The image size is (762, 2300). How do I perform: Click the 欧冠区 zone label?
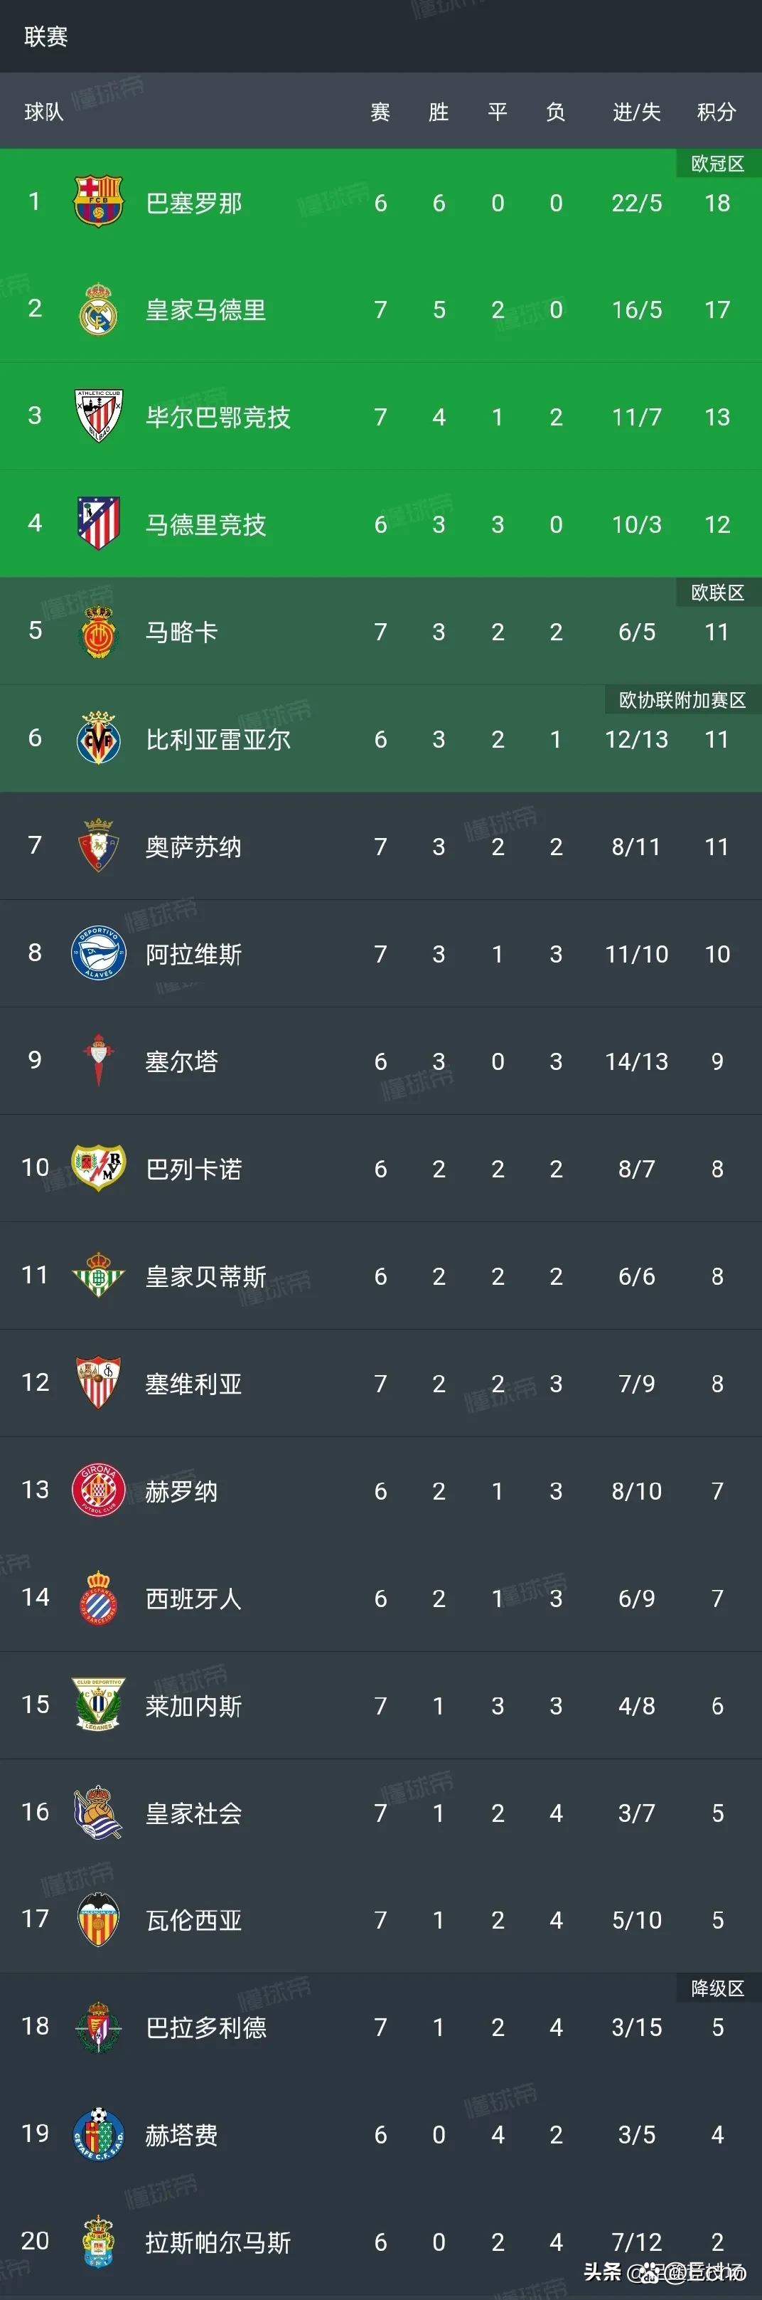tap(717, 164)
